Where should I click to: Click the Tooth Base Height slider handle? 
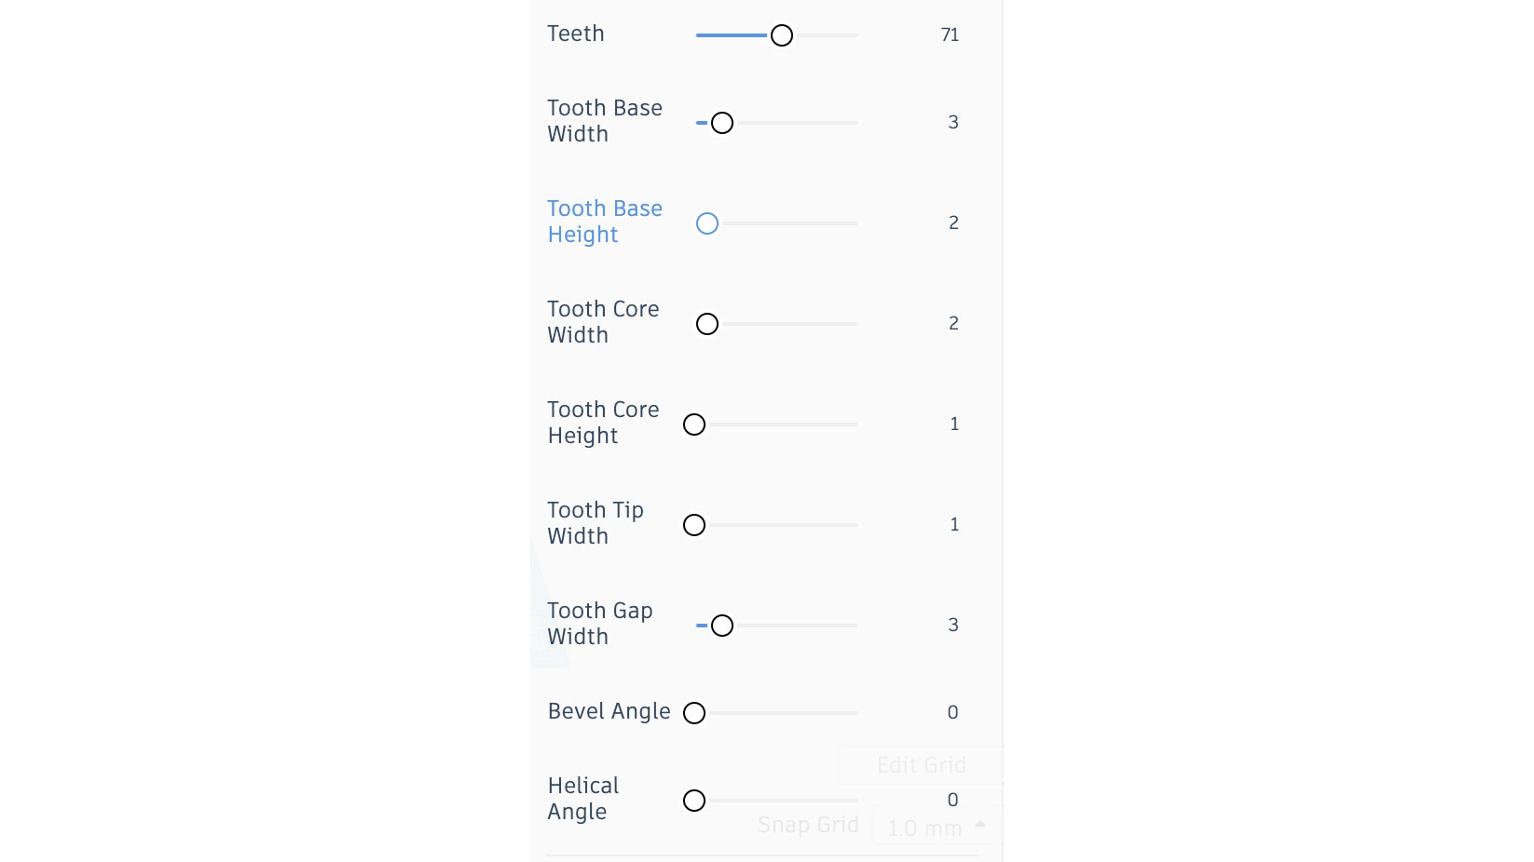707,223
